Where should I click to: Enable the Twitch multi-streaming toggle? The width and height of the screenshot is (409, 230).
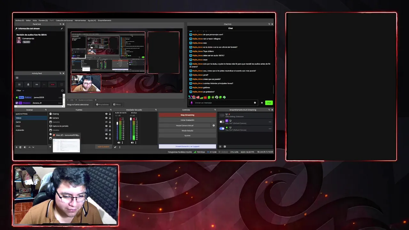tap(222, 122)
